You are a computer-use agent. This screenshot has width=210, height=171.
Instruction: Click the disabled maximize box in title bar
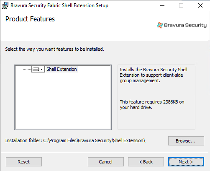click(x=181, y=5)
